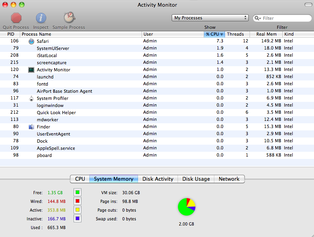Click the 30.06 GB VM size value
Screen dimensions: 314x237
131,193
